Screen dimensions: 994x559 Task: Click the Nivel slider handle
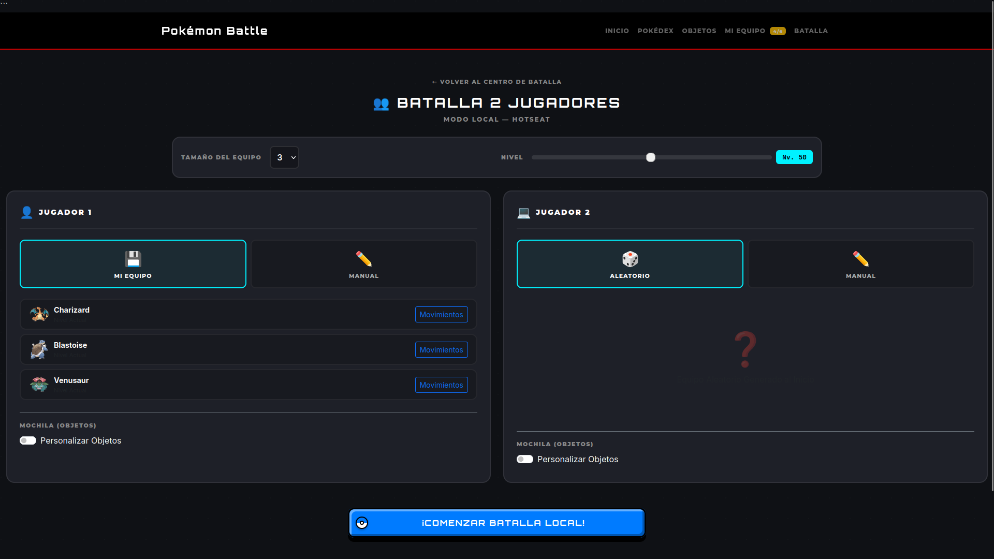point(651,157)
